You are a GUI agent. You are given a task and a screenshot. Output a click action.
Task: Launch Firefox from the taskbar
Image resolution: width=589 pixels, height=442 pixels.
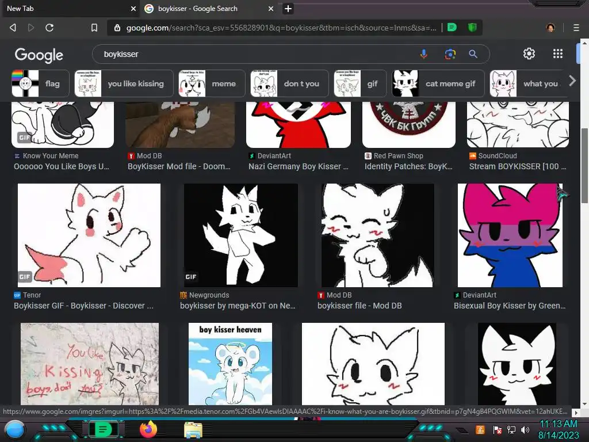[148, 429]
